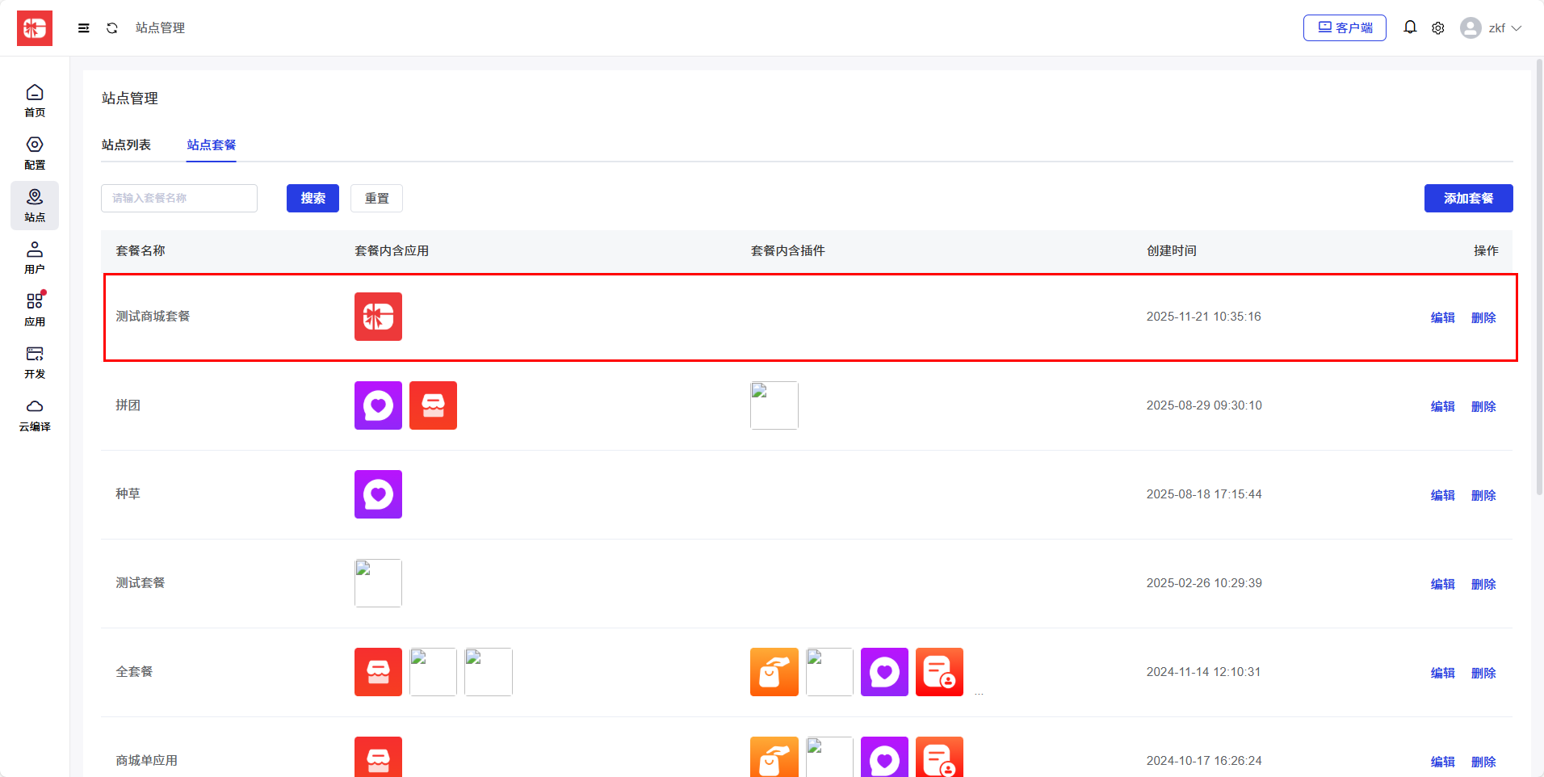Click the 搜索 search button

tap(313, 199)
